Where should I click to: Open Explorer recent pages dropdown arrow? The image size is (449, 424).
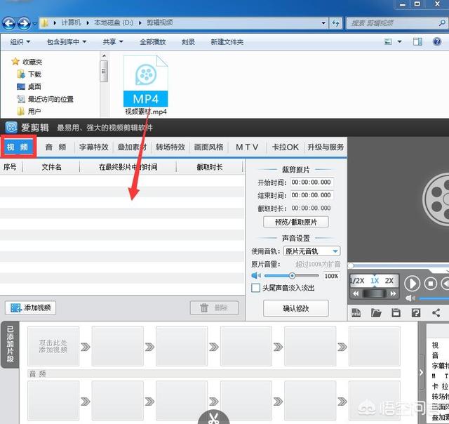pyautogui.click(x=34, y=23)
